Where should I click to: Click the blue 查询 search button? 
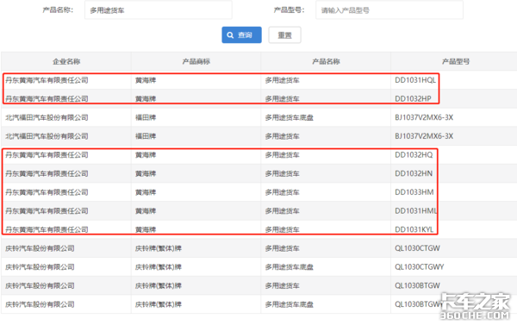coord(241,35)
